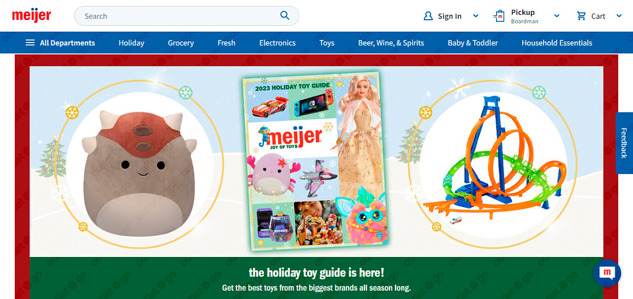
Task: Click the shopping cart icon
Action: pyautogui.click(x=581, y=16)
